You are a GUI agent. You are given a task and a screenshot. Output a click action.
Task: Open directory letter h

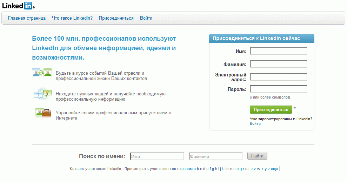(216, 169)
